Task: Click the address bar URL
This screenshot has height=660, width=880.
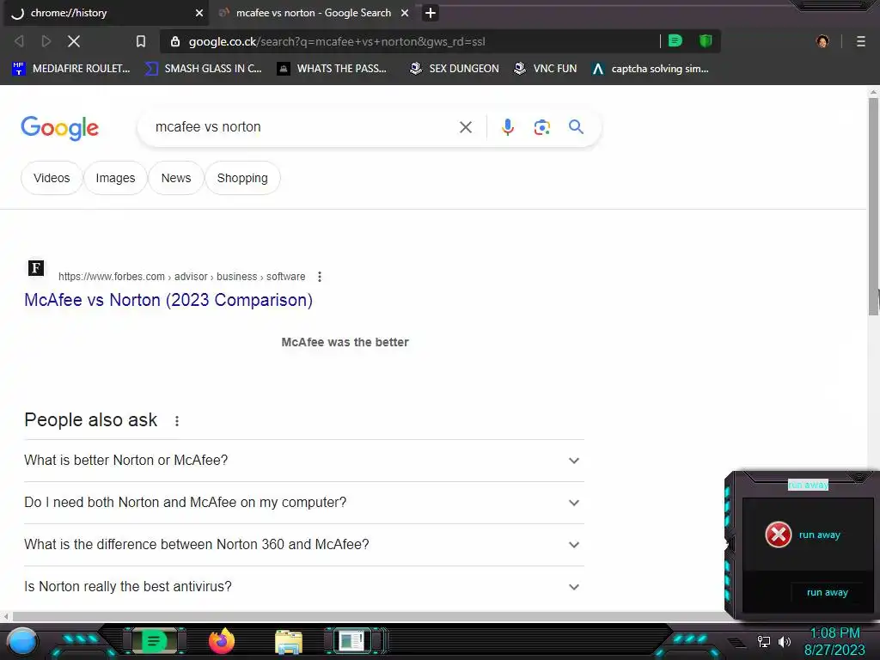Action: coord(337,41)
